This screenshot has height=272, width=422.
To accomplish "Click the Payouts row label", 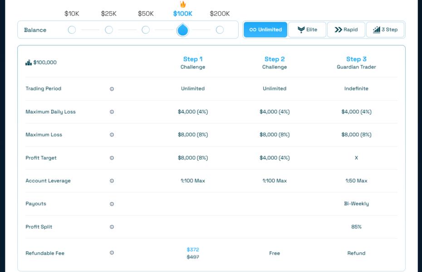I will point(36,204).
